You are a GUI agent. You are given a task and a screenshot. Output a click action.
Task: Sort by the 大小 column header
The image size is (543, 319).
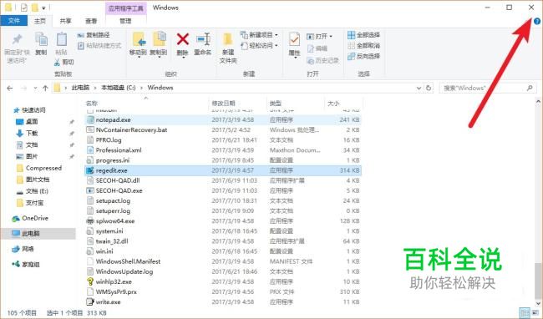pos(333,103)
